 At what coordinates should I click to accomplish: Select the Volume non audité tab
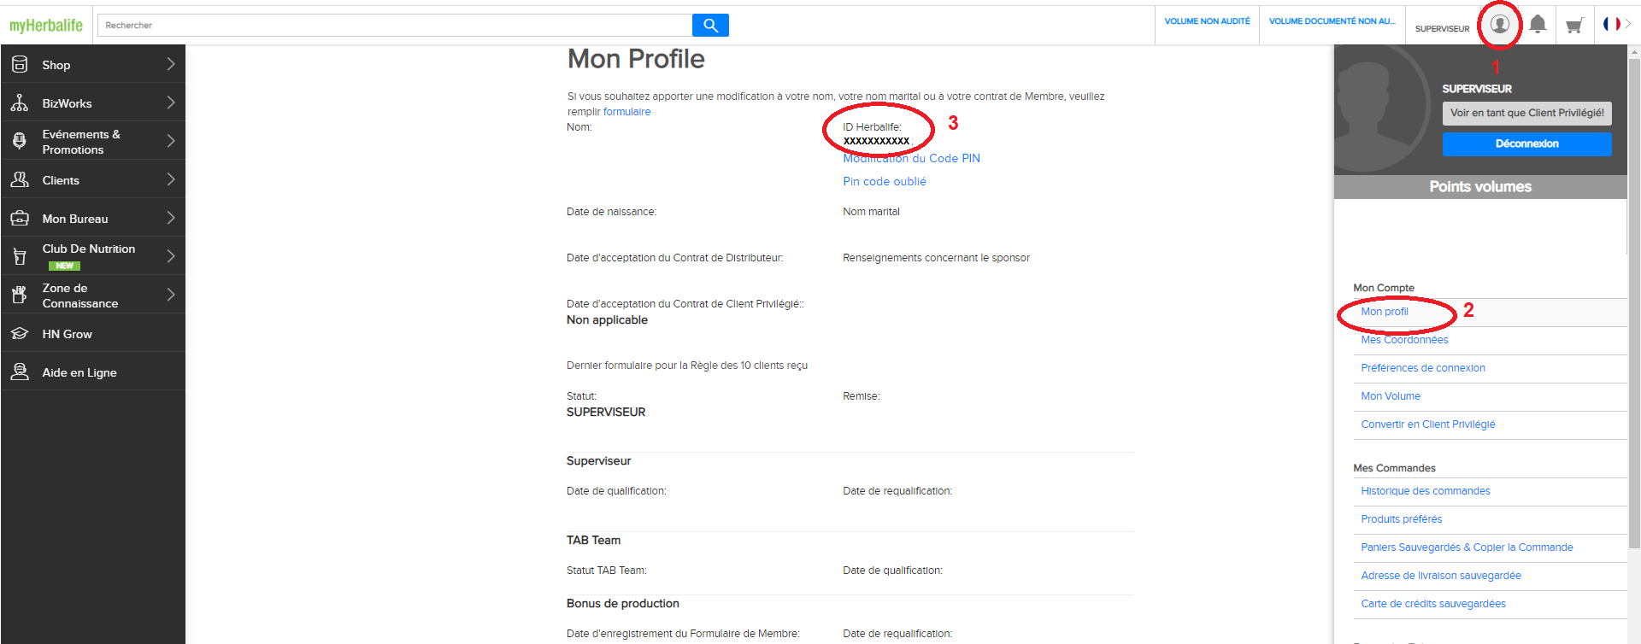1207,21
